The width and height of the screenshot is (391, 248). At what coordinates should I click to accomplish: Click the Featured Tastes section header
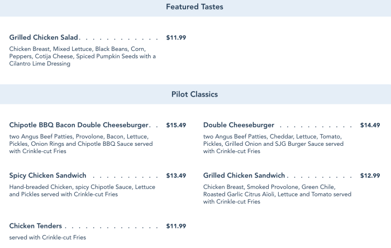pyautogui.click(x=194, y=7)
